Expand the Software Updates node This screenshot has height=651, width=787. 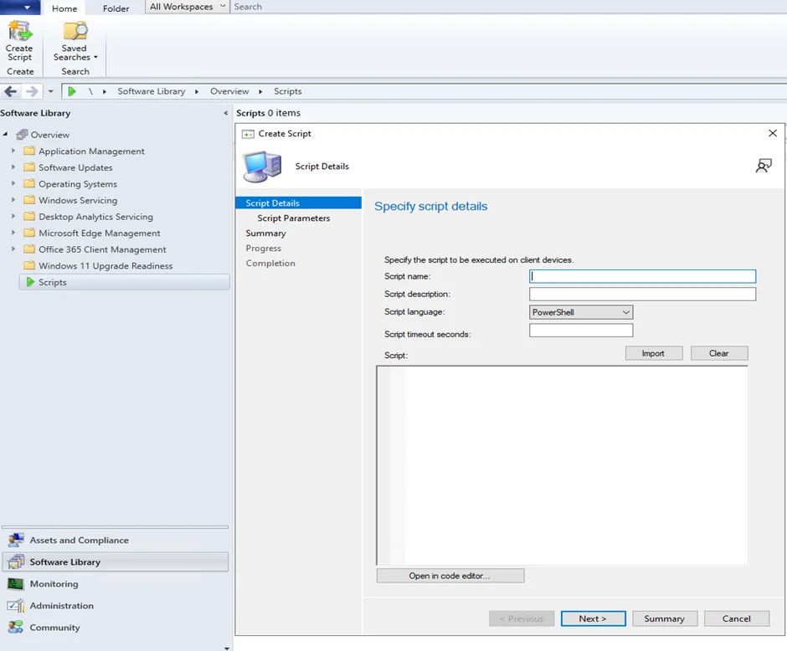click(x=13, y=167)
